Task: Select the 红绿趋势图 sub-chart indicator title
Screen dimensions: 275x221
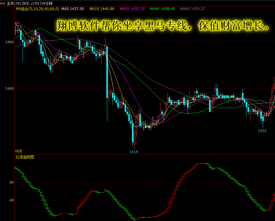Action: [25, 157]
